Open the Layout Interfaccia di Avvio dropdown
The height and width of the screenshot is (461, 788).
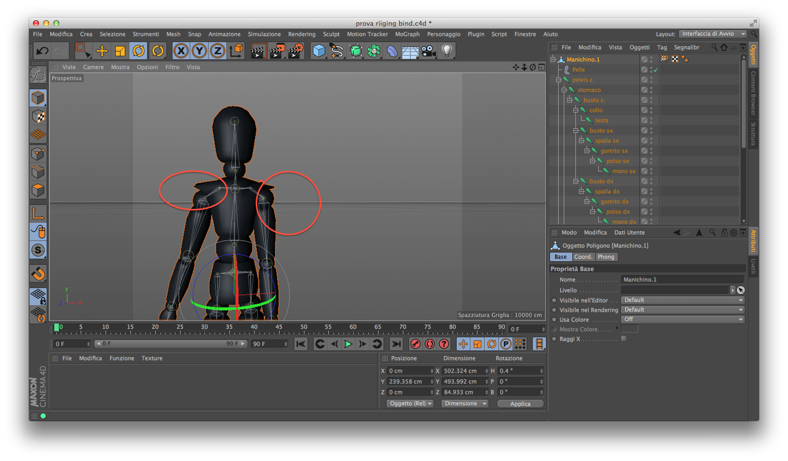coord(713,34)
